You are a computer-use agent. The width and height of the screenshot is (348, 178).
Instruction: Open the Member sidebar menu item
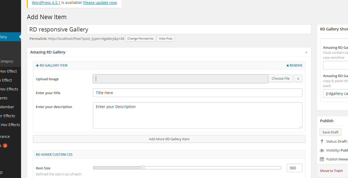click(x=7, y=107)
